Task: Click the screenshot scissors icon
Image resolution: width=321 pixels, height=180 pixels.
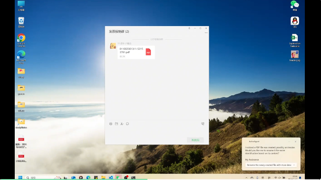Action: click(122, 124)
